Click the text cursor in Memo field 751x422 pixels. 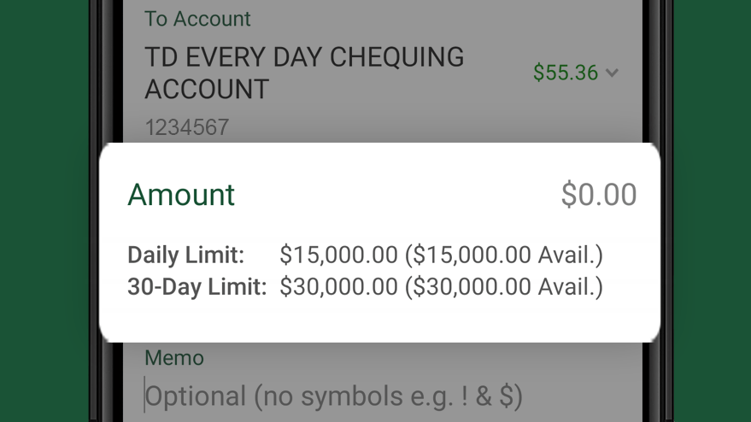coord(144,396)
